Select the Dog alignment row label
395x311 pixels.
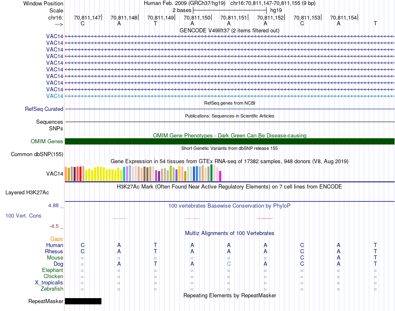pos(59,264)
